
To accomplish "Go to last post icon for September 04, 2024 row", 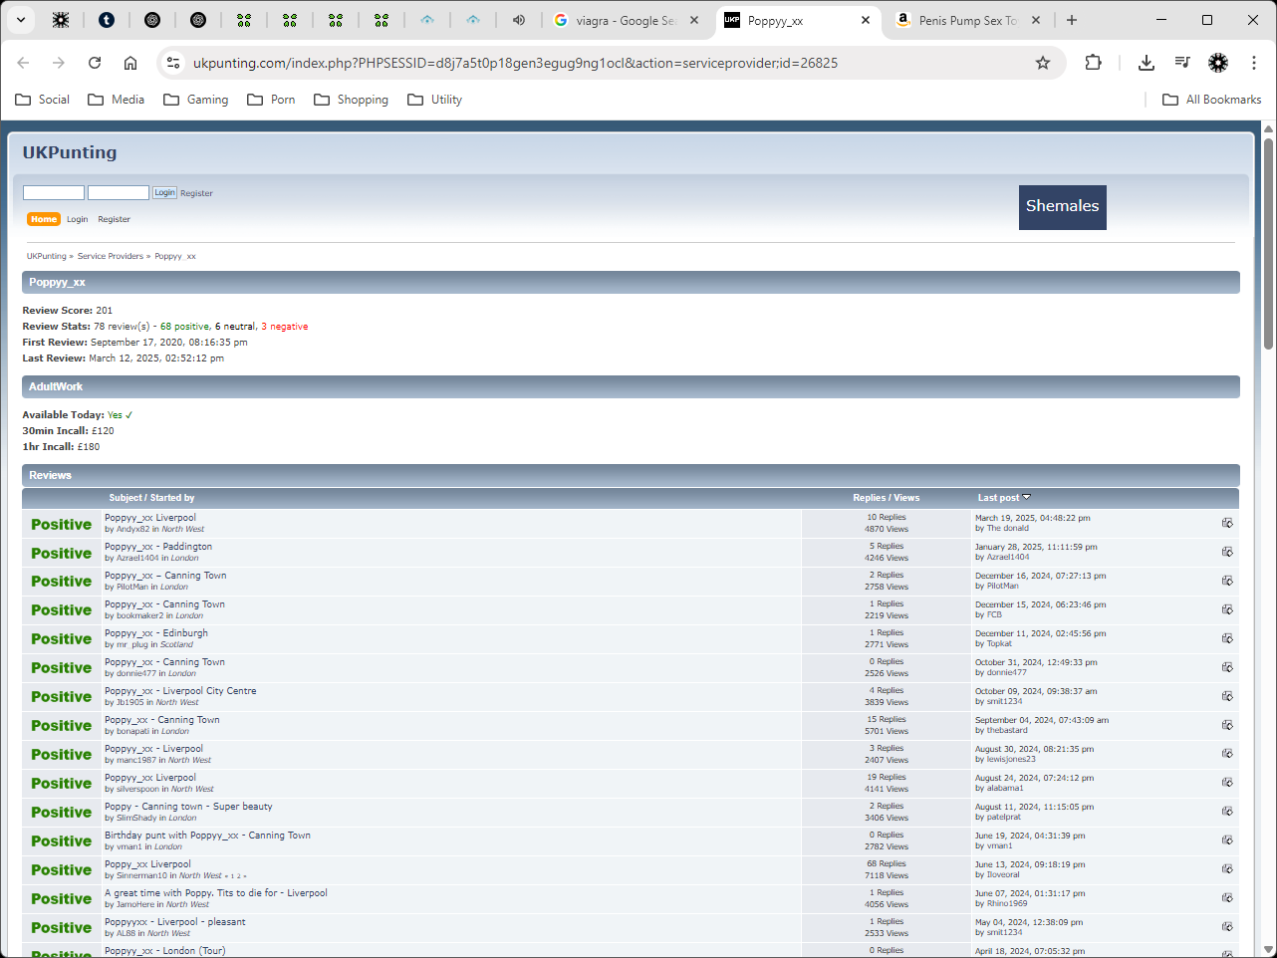I will click(x=1227, y=725).
